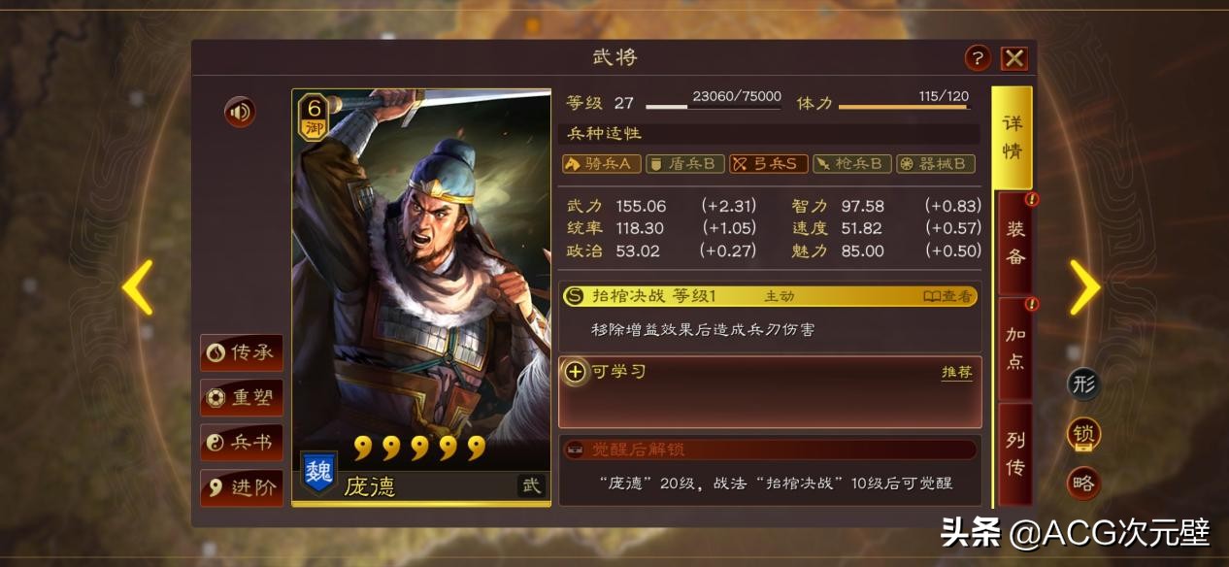Expand the 抬棺决战 skill bar
Image resolution: width=1229 pixels, height=567 pixels.
tap(769, 296)
